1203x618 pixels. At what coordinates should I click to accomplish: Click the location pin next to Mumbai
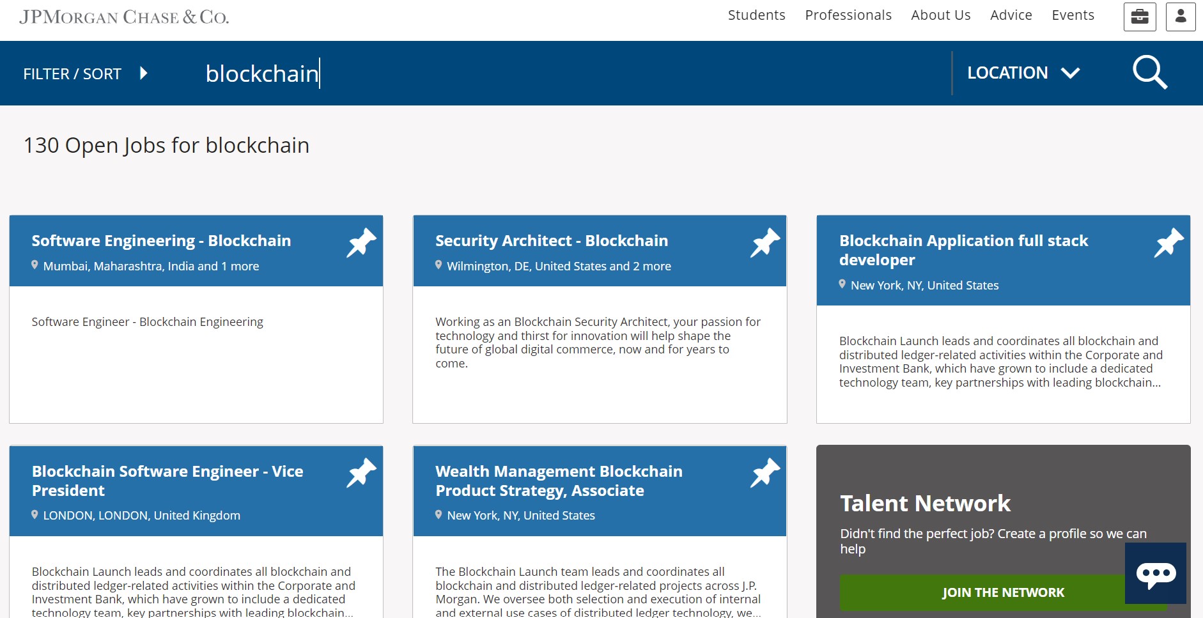click(x=35, y=265)
